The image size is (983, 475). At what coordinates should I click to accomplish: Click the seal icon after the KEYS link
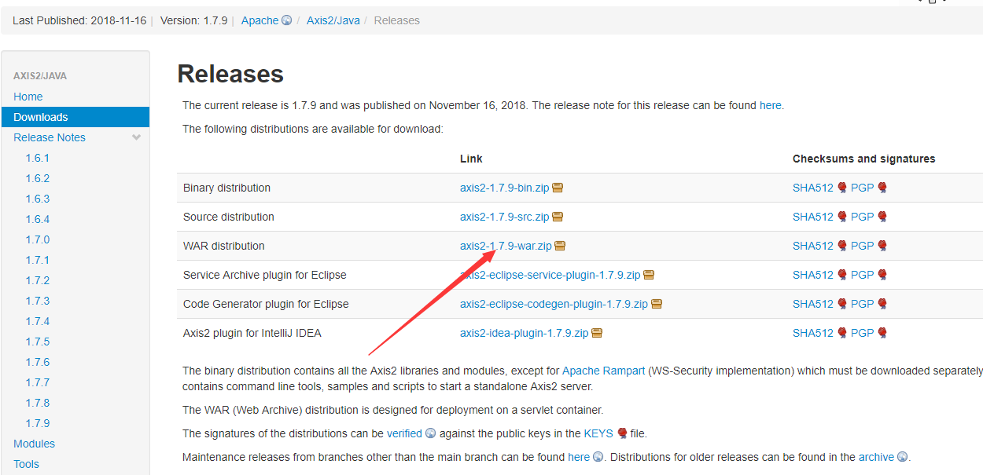click(x=622, y=433)
